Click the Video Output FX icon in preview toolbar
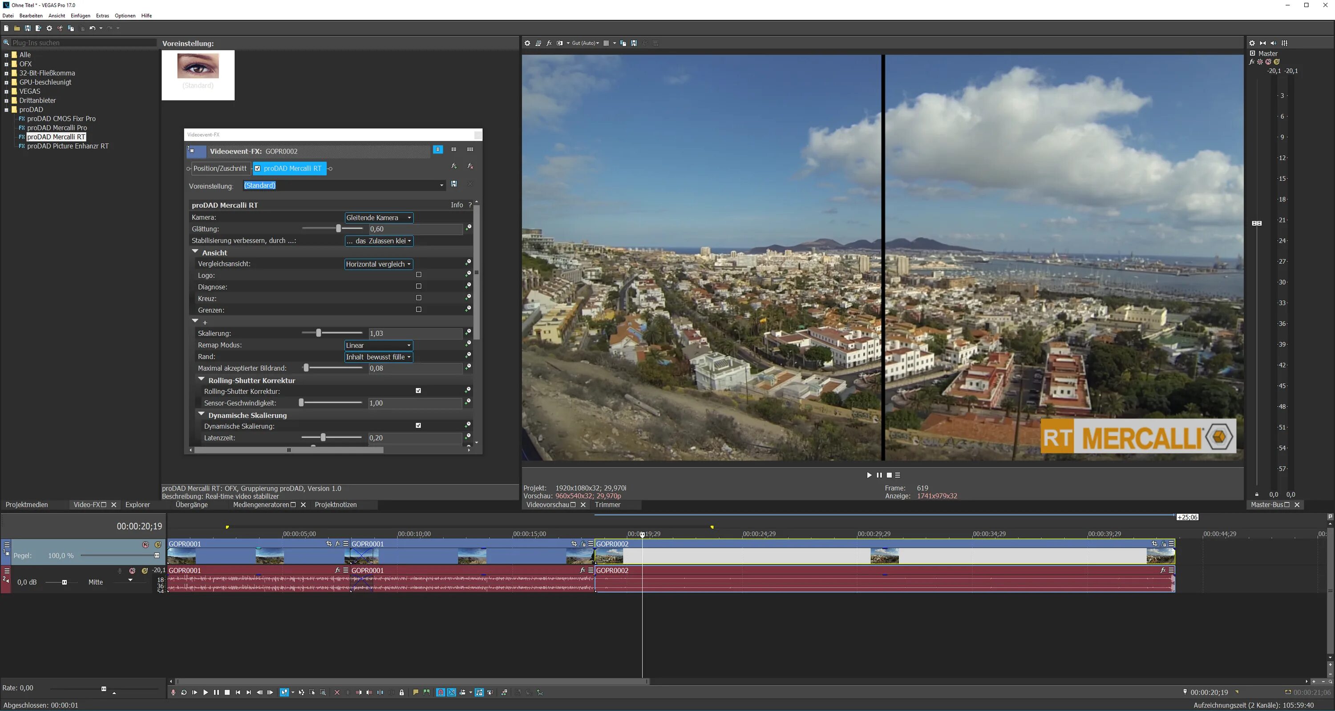Viewport: 1335px width, 711px height. point(549,44)
